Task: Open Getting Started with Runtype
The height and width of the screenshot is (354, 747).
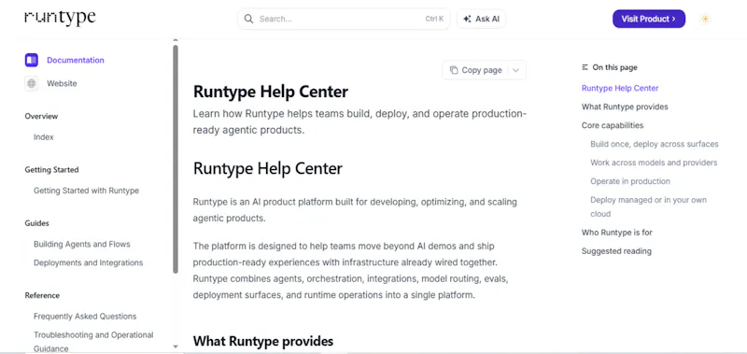Action: [x=86, y=191]
